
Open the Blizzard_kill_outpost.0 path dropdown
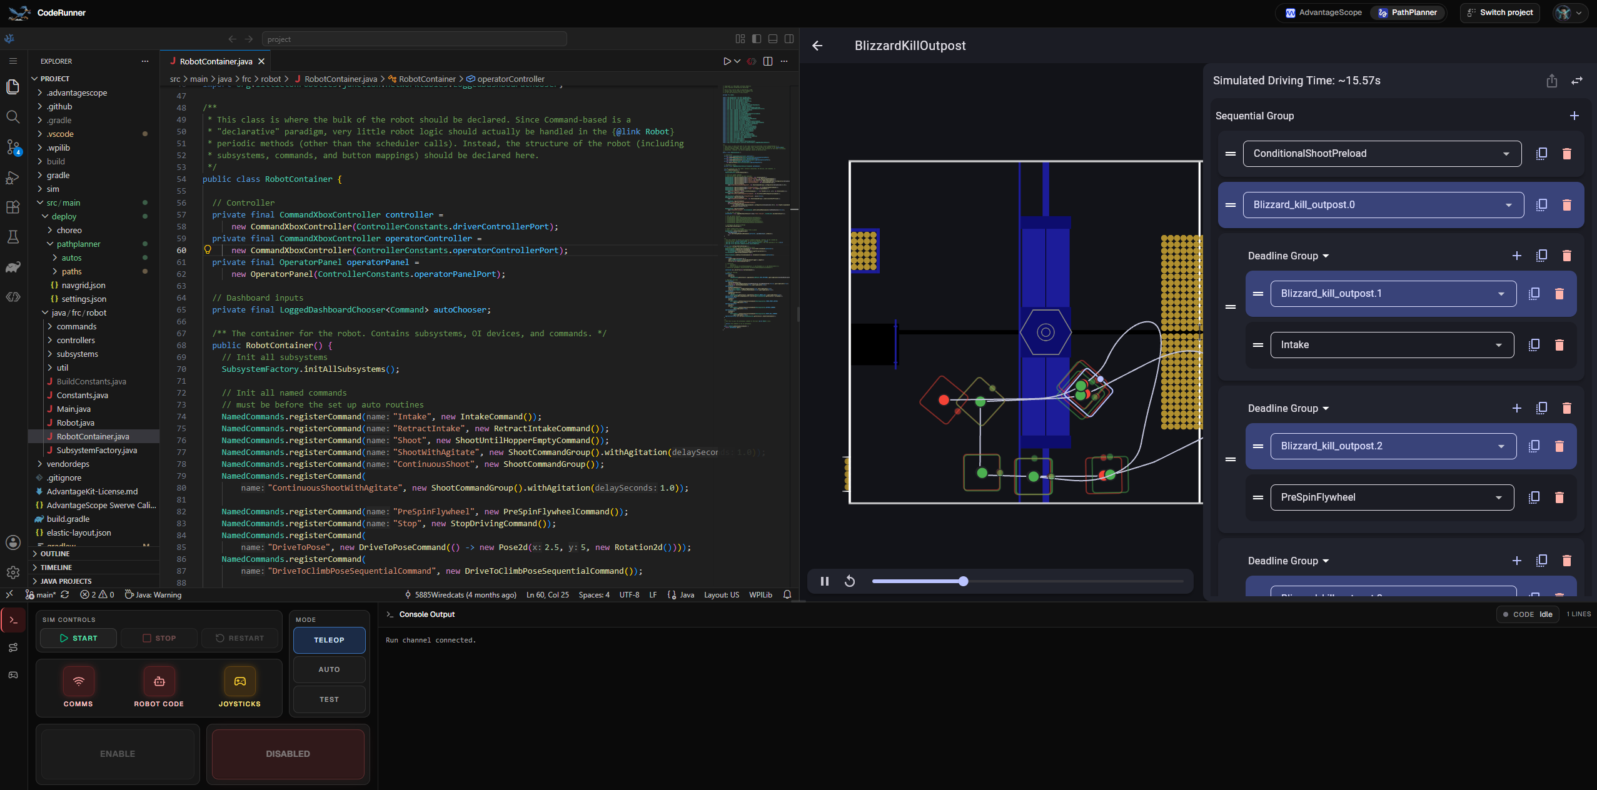click(1383, 205)
